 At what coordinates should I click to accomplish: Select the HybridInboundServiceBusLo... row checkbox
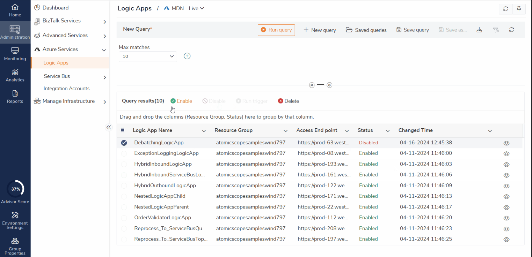tap(124, 175)
